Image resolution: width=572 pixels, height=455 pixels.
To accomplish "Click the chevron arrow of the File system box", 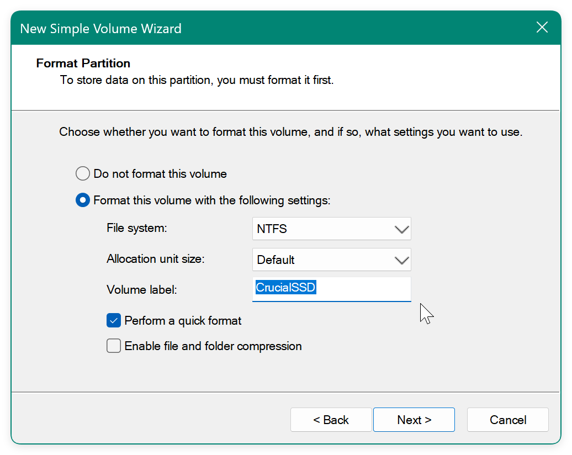I will click(x=402, y=229).
